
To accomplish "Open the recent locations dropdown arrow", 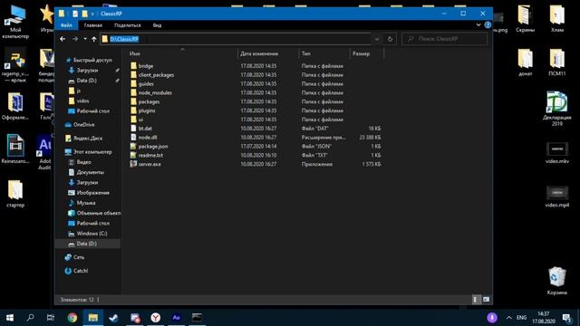I will point(85,39).
